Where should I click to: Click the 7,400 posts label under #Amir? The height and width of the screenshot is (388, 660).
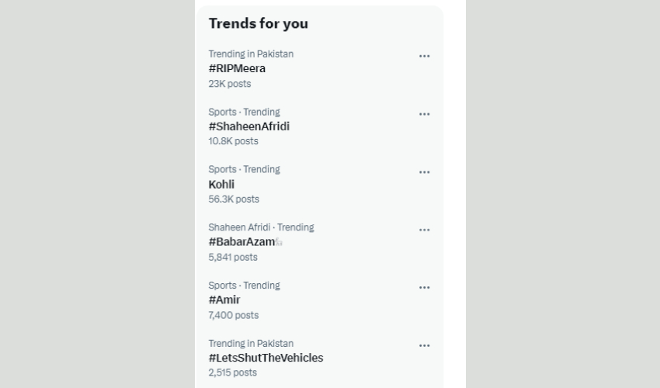tap(233, 315)
